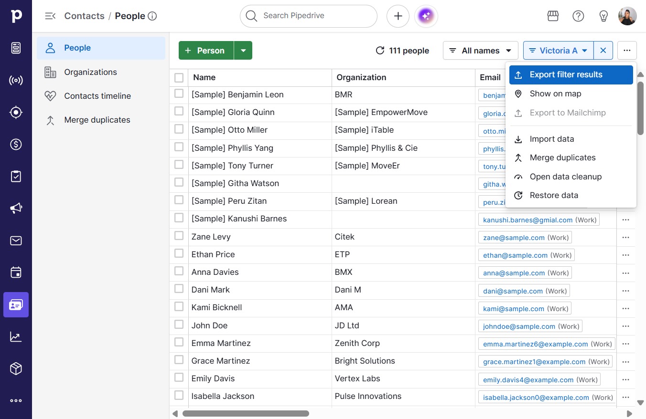Choose Restore data
646x419 pixels.
pos(571,195)
